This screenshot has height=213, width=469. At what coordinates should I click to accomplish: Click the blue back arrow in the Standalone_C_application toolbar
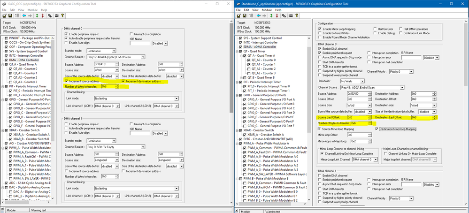[x=259, y=15]
